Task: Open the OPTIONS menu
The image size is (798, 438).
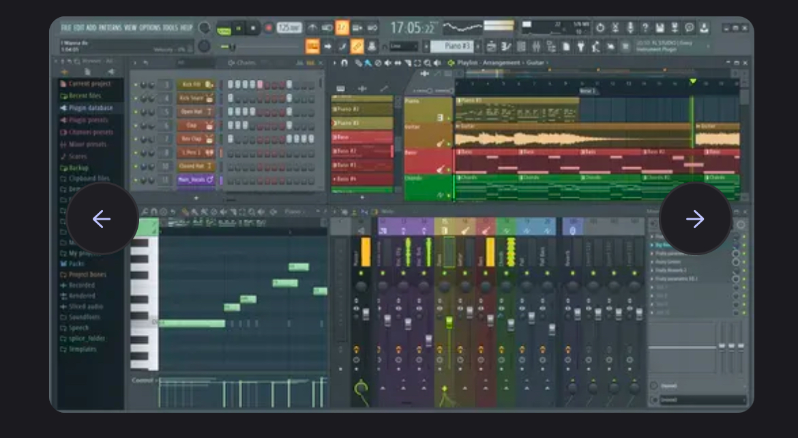Action: coord(150,27)
